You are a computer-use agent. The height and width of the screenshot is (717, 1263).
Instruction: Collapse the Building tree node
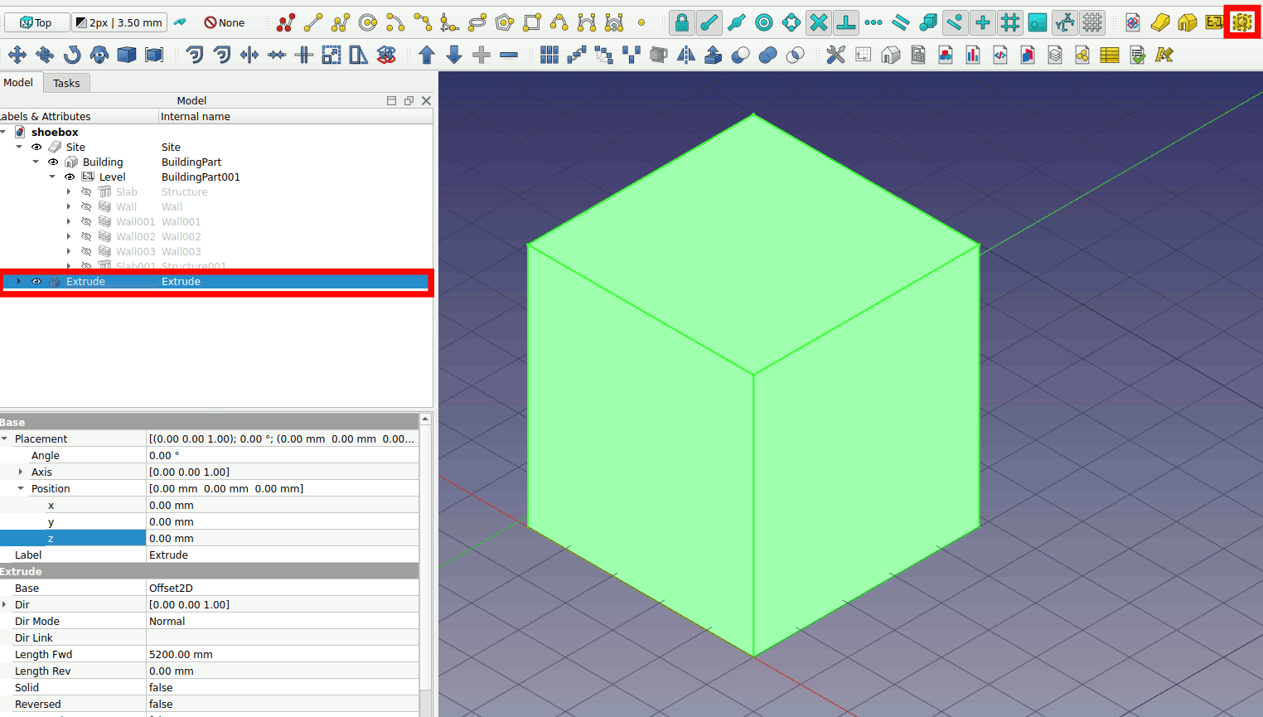pyautogui.click(x=36, y=162)
